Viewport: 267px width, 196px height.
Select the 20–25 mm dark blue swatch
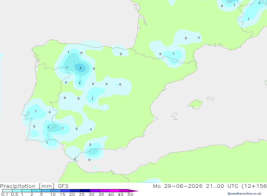[x=75, y=191]
